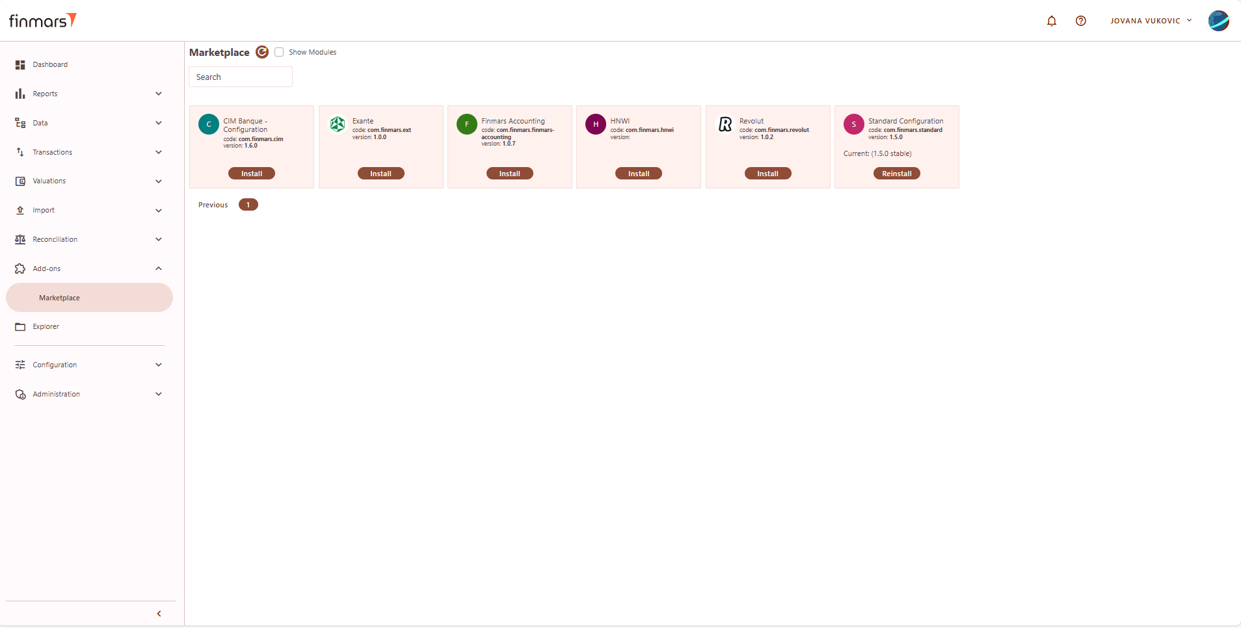Expand the Transactions menu chevron

pos(159,152)
